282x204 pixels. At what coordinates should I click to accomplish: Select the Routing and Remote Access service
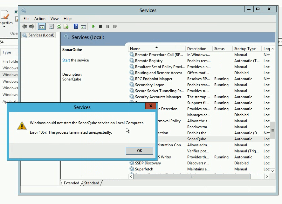click(x=199, y=73)
